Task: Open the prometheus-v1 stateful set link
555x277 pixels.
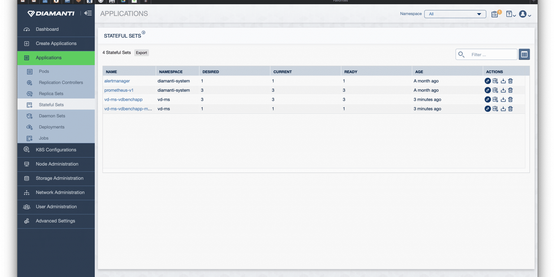Action: (x=119, y=90)
